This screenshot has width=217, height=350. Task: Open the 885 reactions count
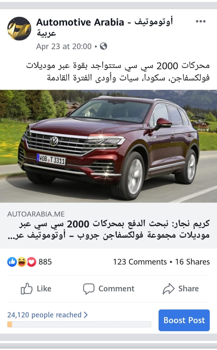coord(45,262)
